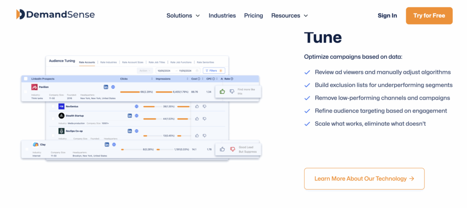Click the start date 10/05/2024 field
467x208 pixels.
click(164, 71)
